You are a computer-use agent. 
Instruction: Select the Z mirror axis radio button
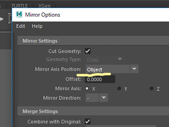click(151, 88)
